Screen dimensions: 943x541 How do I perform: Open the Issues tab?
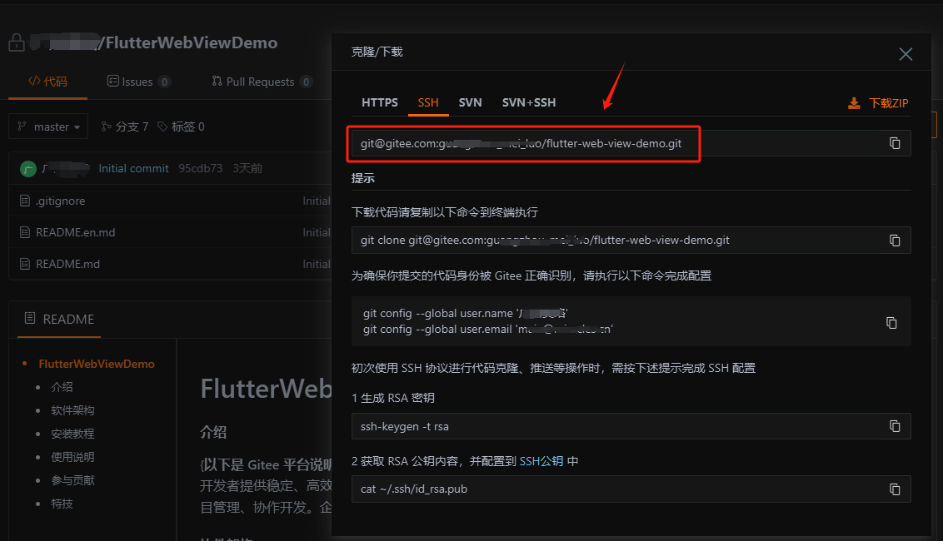tap(138, 81)
